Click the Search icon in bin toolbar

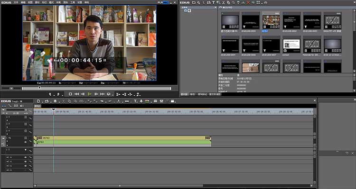(x=198, y=2)
